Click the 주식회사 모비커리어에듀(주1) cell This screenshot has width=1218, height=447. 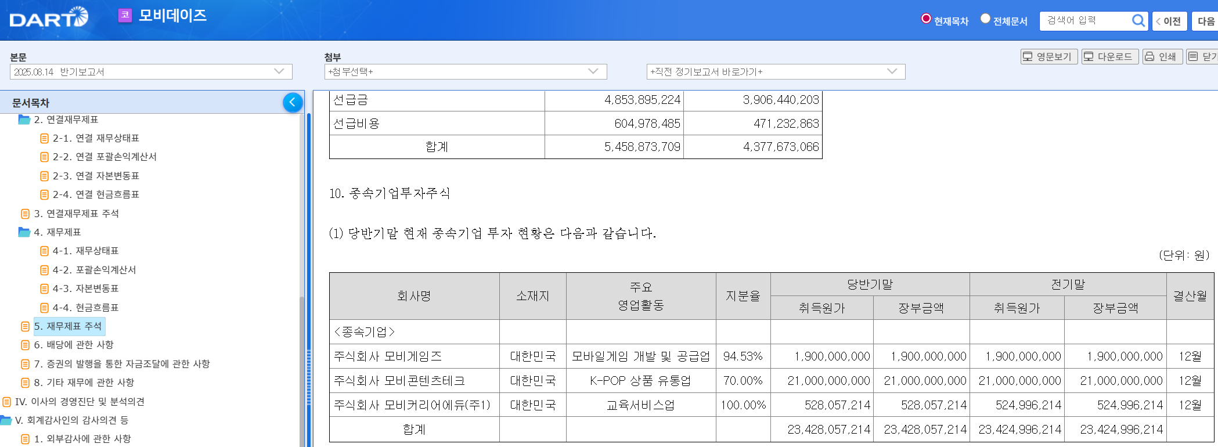point(415,405)
